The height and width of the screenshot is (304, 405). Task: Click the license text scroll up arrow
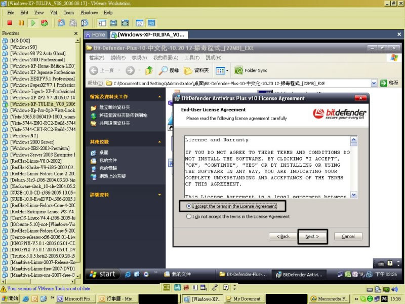coord(353,140)
